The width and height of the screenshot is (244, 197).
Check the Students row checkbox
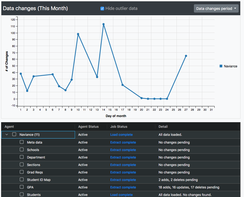(x=22, y=195)
